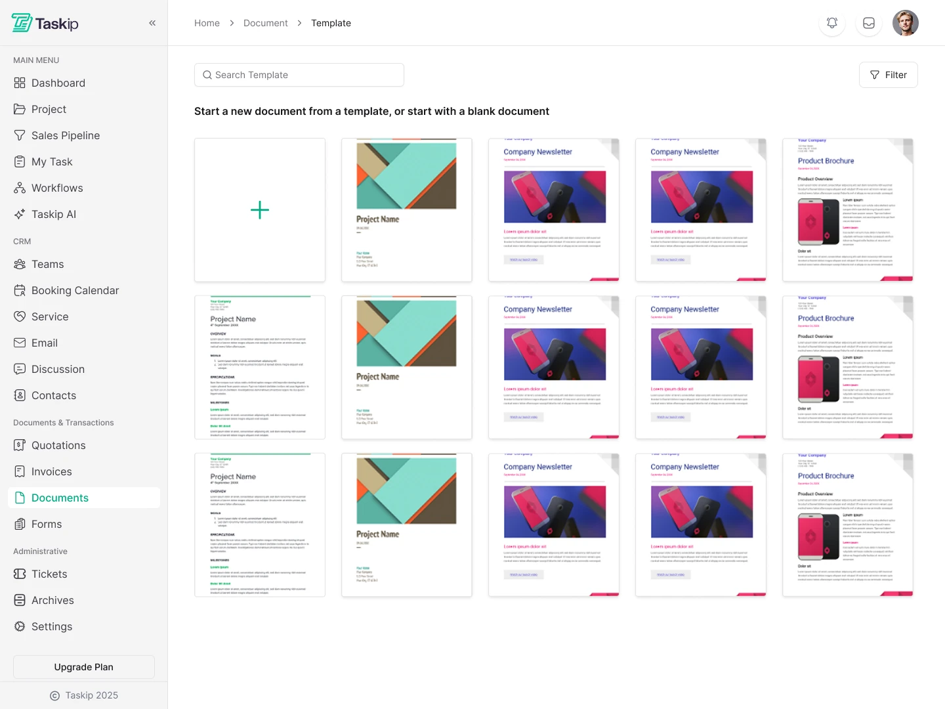Click the Home breadcrumb link

(x=207, y=23)
